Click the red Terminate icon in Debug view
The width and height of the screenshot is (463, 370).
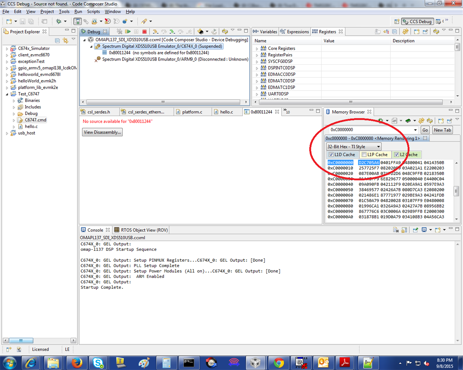144,32
